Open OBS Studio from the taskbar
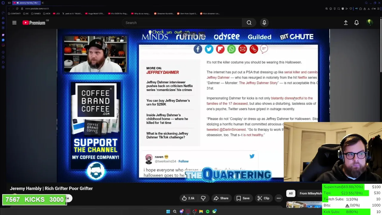This screenshot has width=382, height=215. (194, 211)
